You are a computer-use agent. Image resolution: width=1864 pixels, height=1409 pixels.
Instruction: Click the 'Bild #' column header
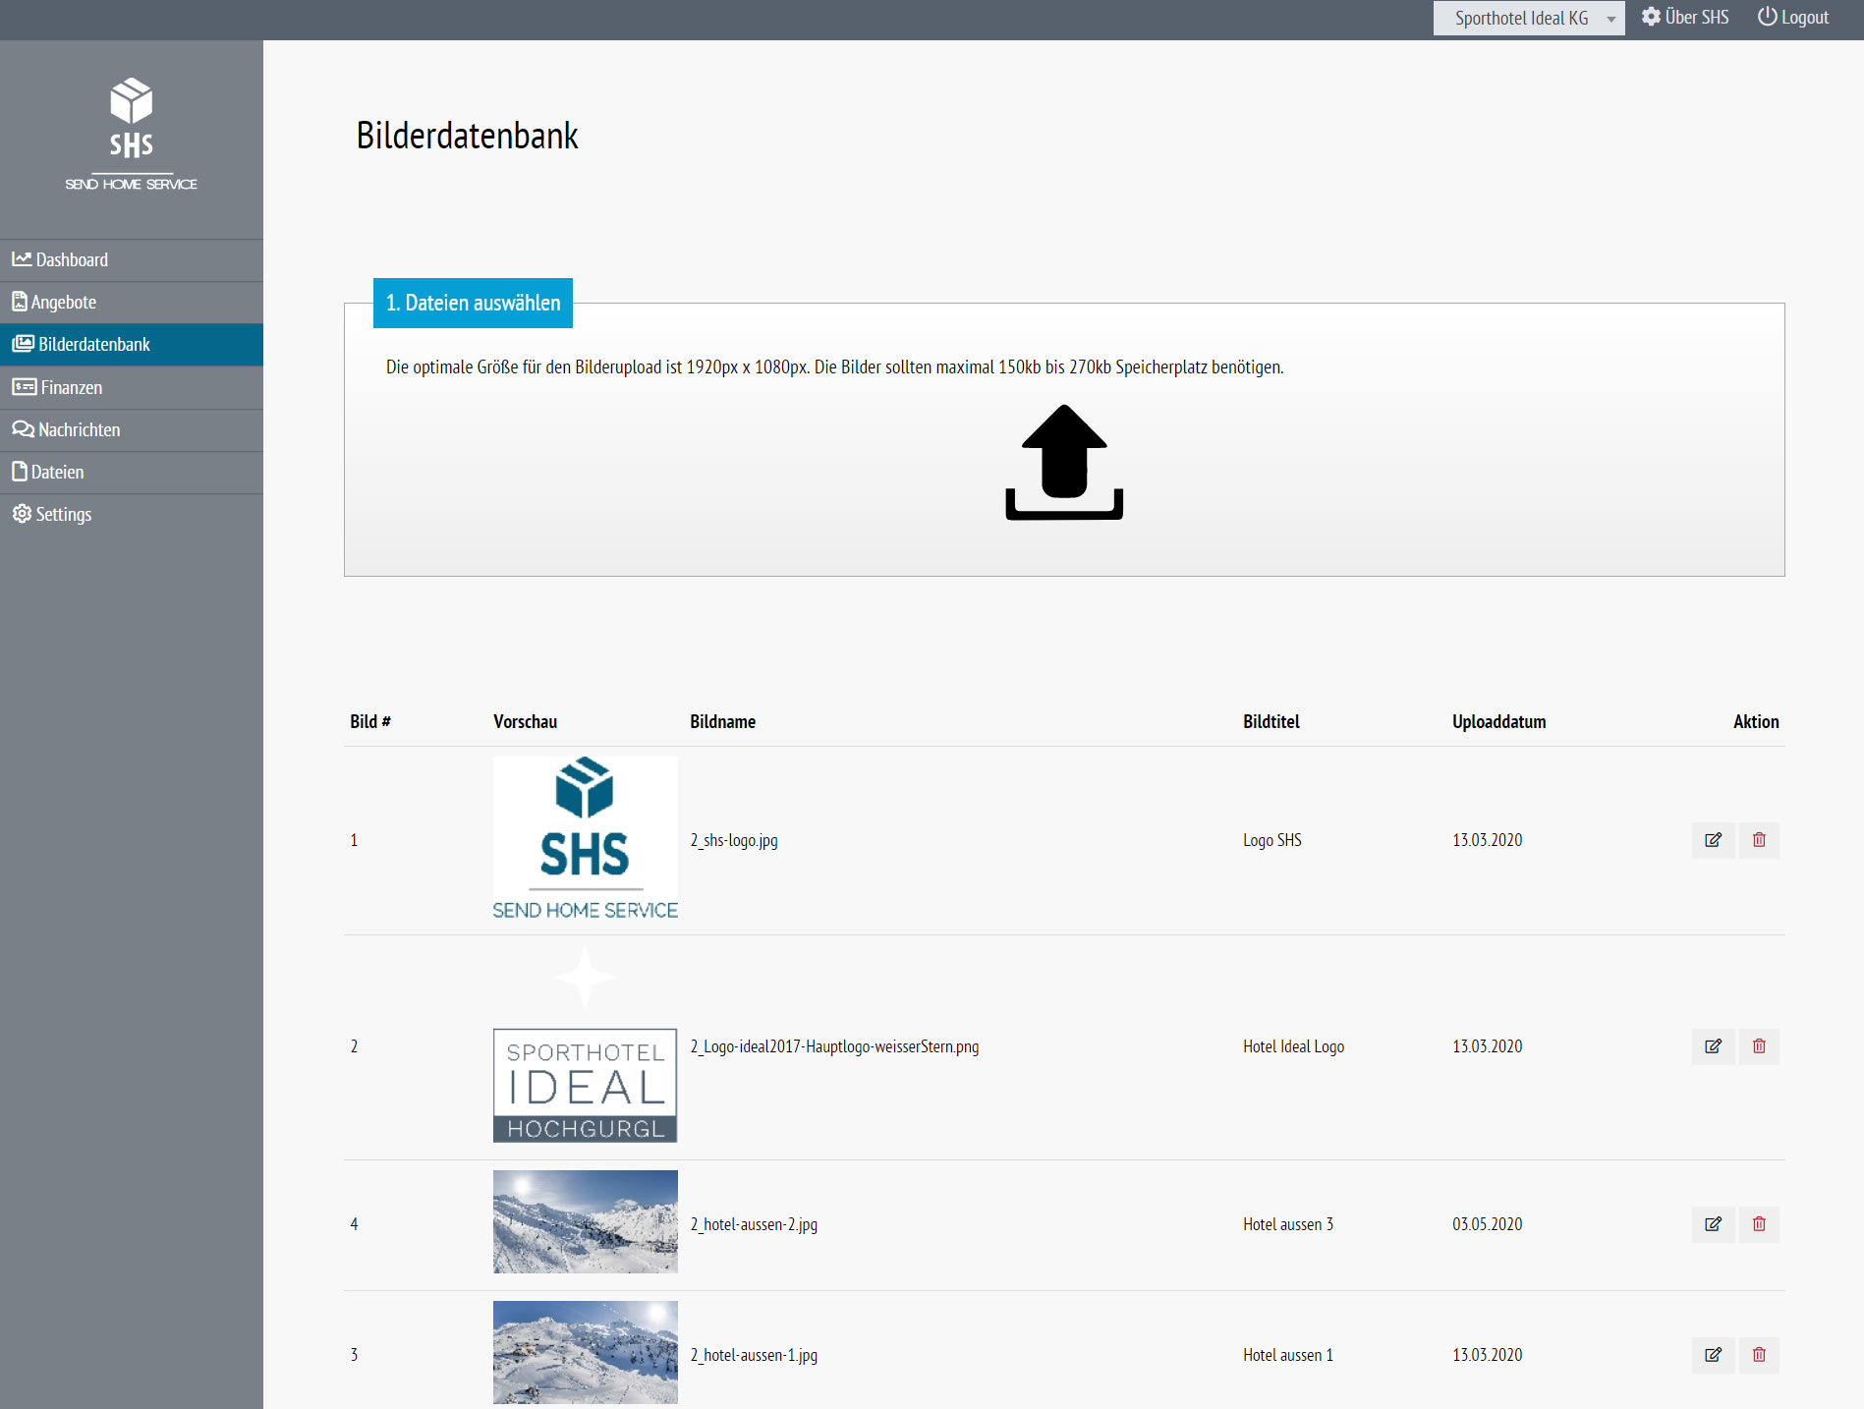(x=370, y=721)
